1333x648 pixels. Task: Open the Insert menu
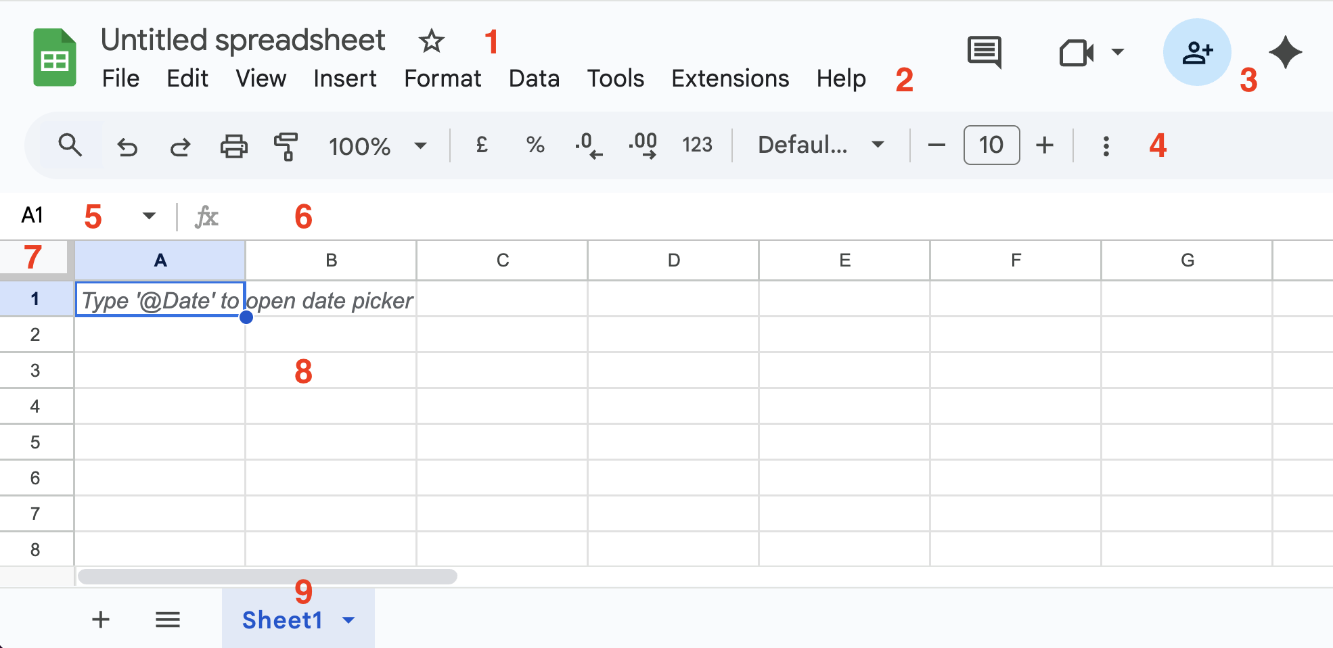(344, 78)
